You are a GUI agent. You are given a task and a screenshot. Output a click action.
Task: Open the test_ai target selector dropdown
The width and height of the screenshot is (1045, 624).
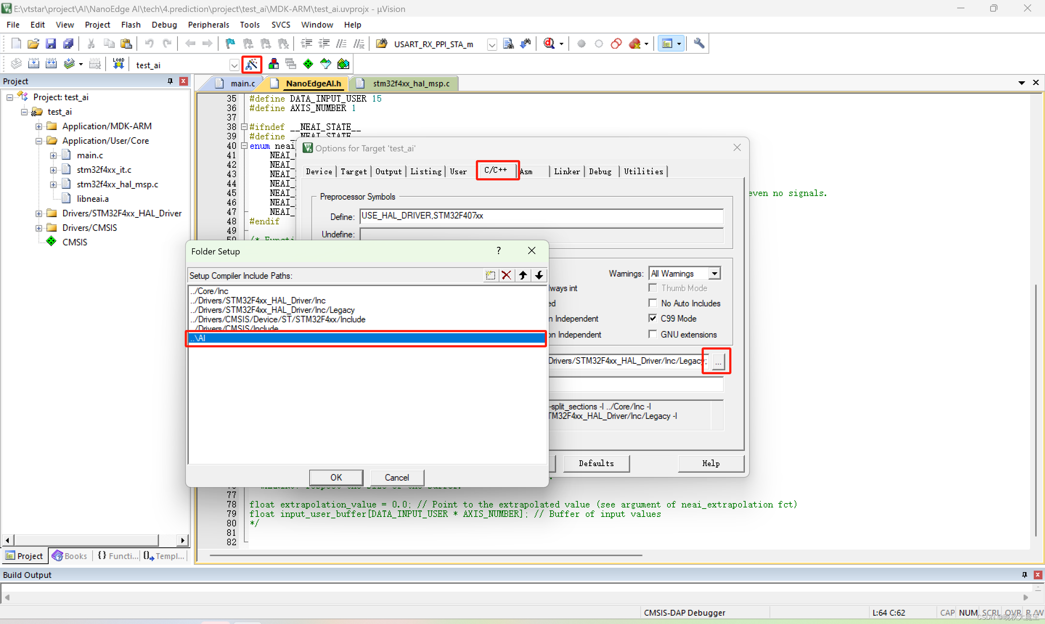click(234, 65)
